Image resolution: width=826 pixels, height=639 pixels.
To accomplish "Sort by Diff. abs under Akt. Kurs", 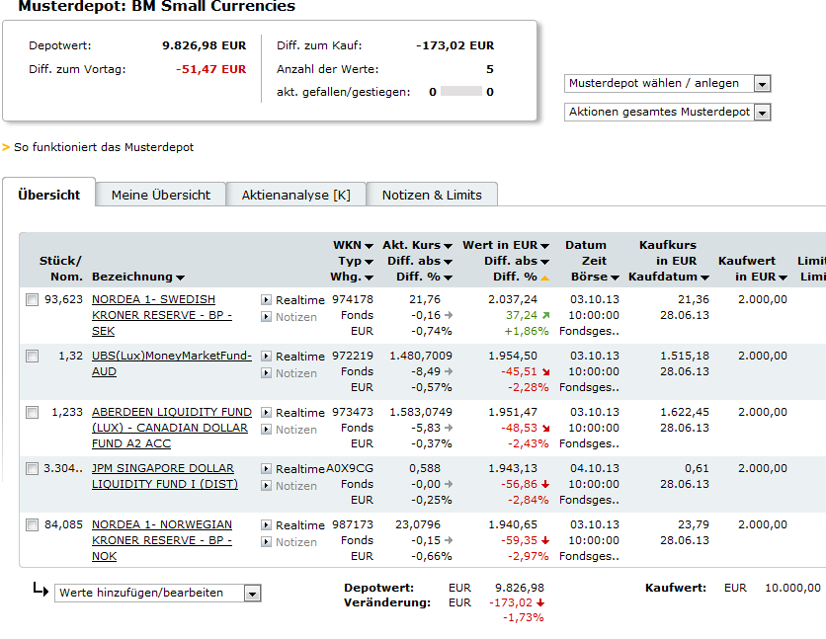I will pyautogui.click(x=448, y=262).
